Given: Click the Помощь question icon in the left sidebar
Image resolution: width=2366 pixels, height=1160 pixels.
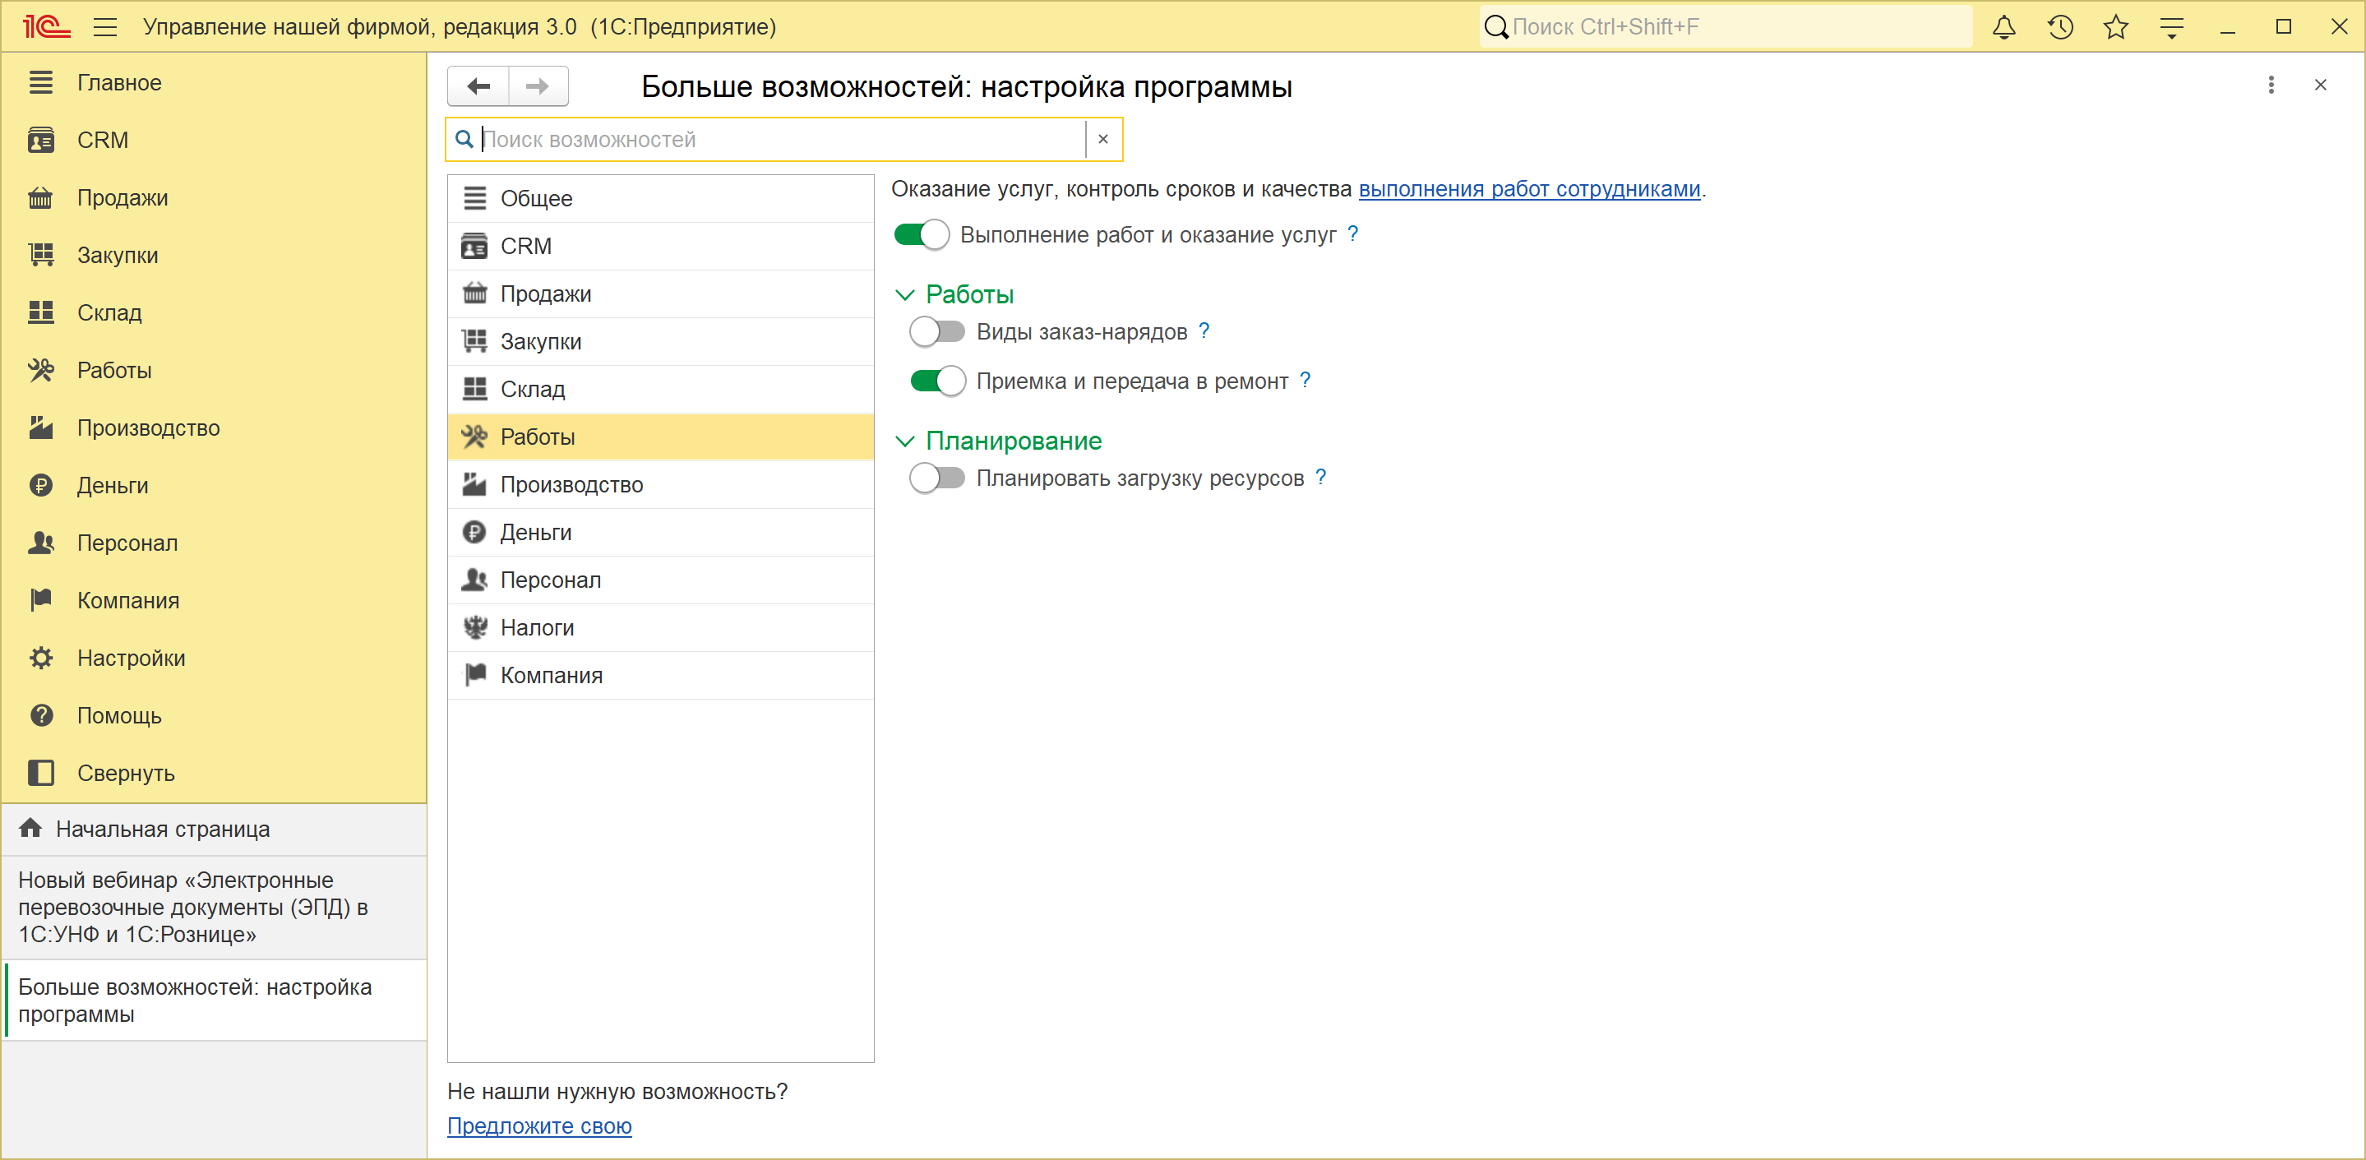Looking at the screenshot, I should click(40, 715).
